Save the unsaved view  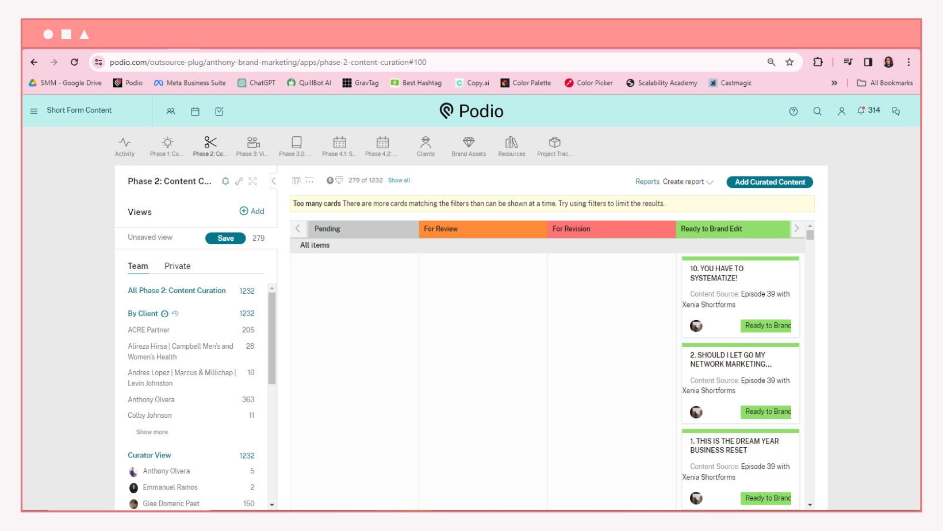click(225, 238)
